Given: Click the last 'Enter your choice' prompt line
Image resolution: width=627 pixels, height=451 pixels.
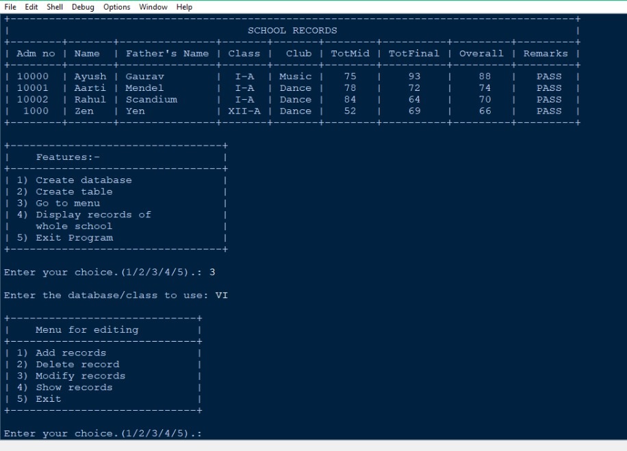Looking at the screenshot, I should click(103, 434).
